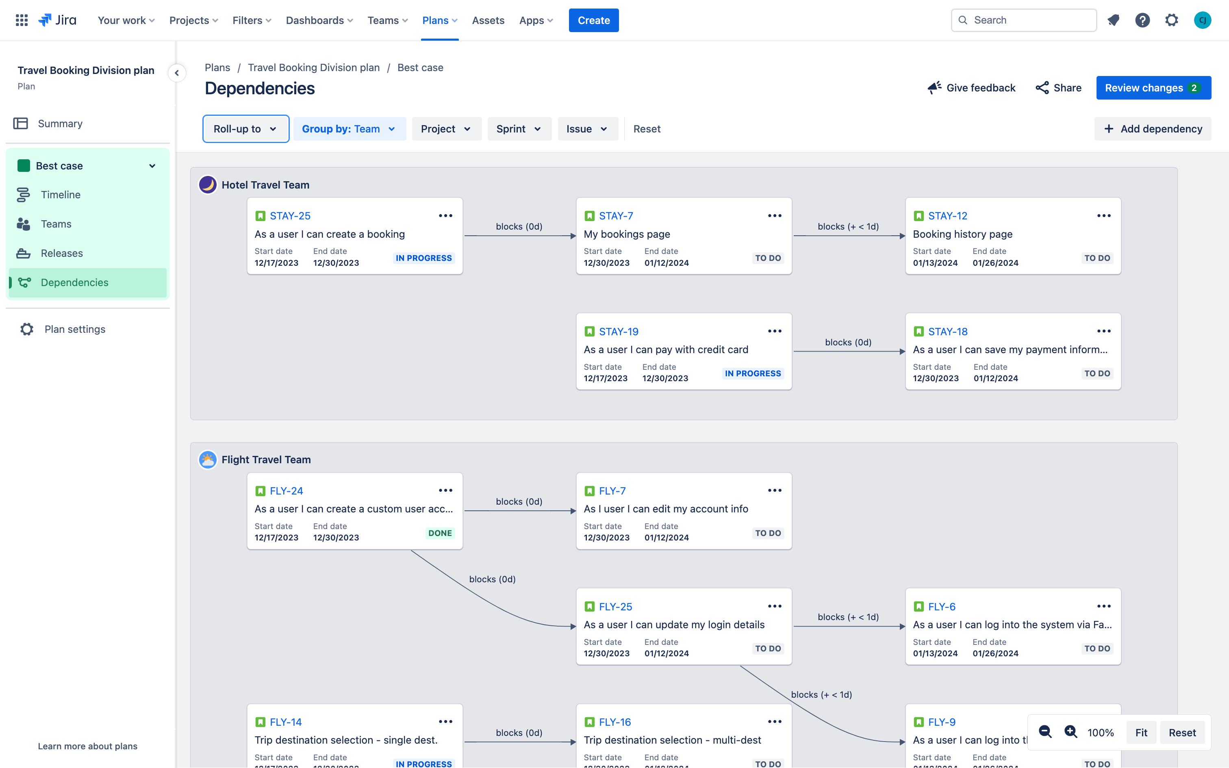Select Travel Booking Division plan breadcrumb
Viewport: 1229px width, 768px height.
[x=313, y=66]
